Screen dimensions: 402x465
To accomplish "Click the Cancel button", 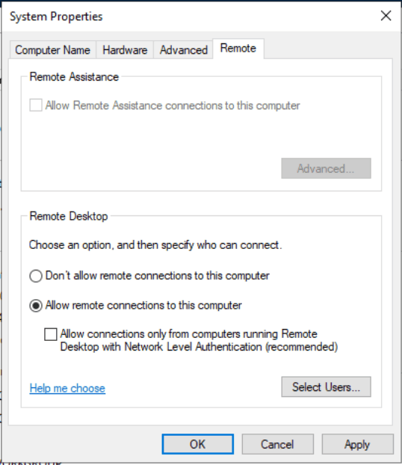I will (x=277, y=444).
